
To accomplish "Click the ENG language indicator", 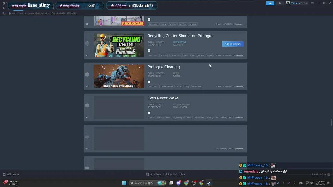I will click(x=301, y=183).
